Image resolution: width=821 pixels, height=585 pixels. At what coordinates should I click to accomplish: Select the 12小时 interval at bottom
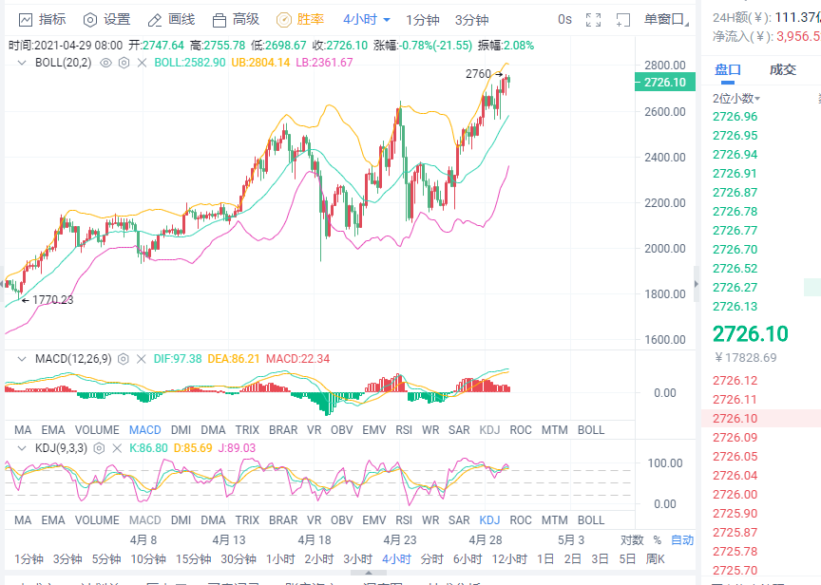tap(510, 558)
